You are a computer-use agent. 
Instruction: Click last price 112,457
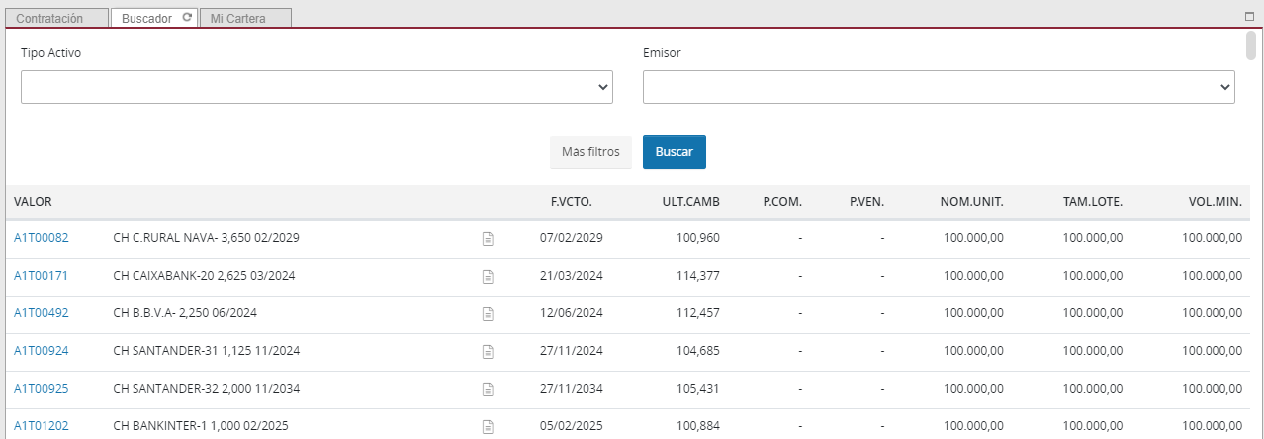coord(698,313)
